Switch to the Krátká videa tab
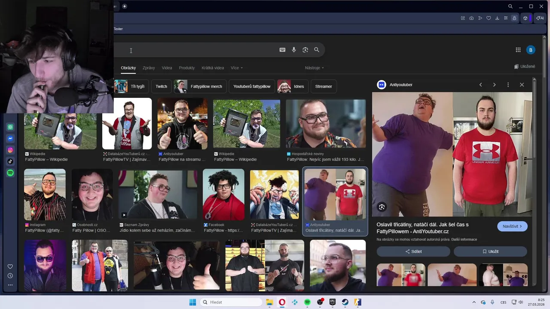This screenshot has width=550, height=309. [x=213, y=68]
